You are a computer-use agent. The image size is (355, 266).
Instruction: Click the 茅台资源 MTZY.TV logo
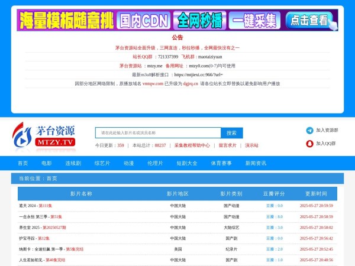coord(45,136)
